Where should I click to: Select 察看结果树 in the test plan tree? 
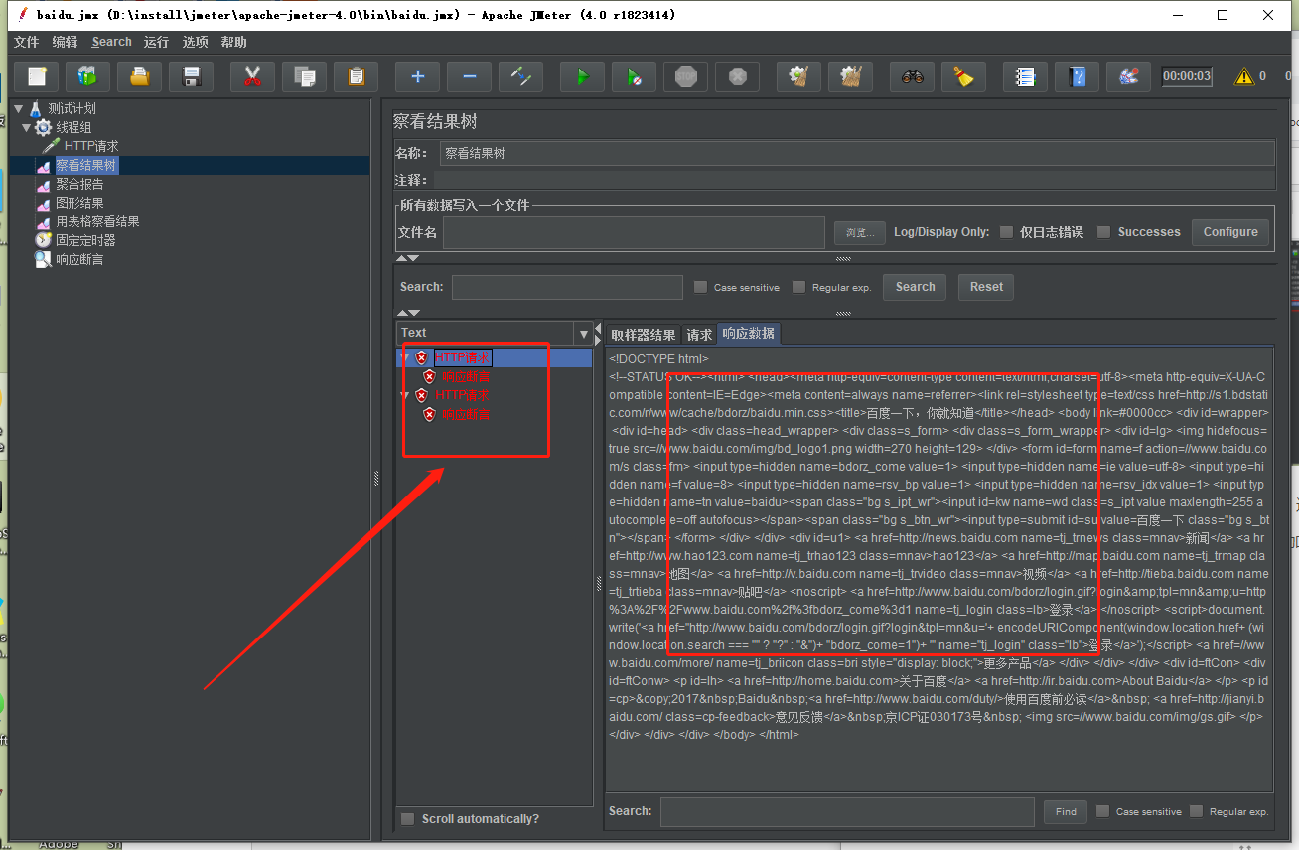[x=85, y=165]
